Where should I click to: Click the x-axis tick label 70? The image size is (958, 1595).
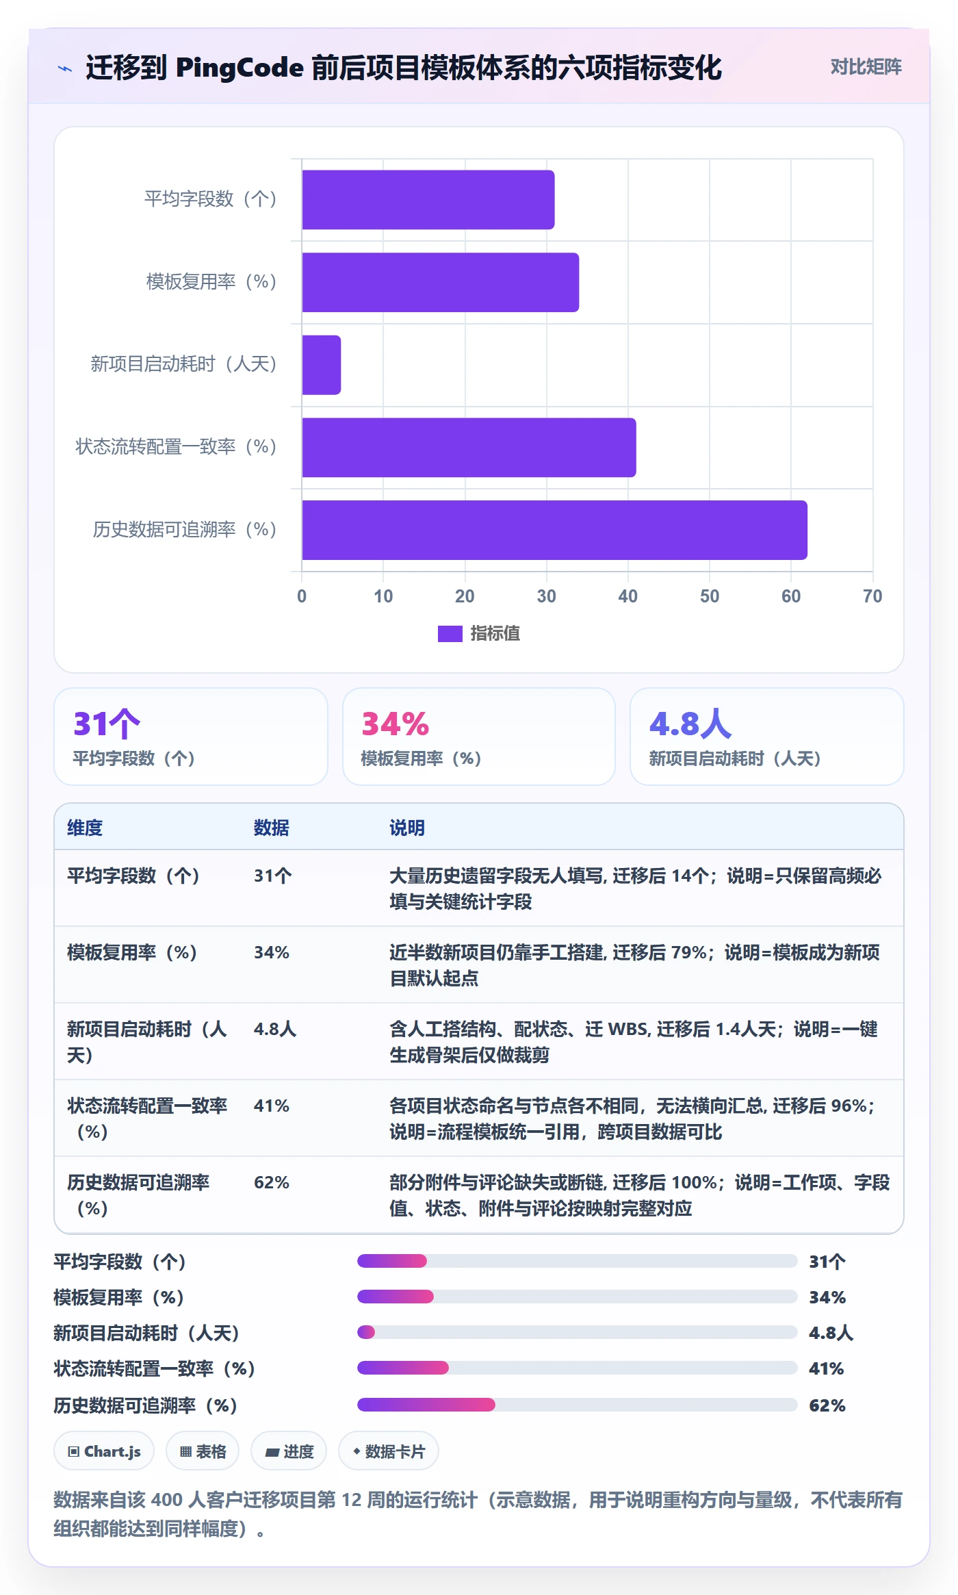[872, 596]
